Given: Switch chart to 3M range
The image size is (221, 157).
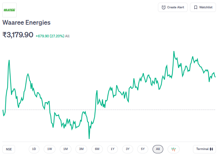Looking at the screenshot, I should (x=81, y=149).
